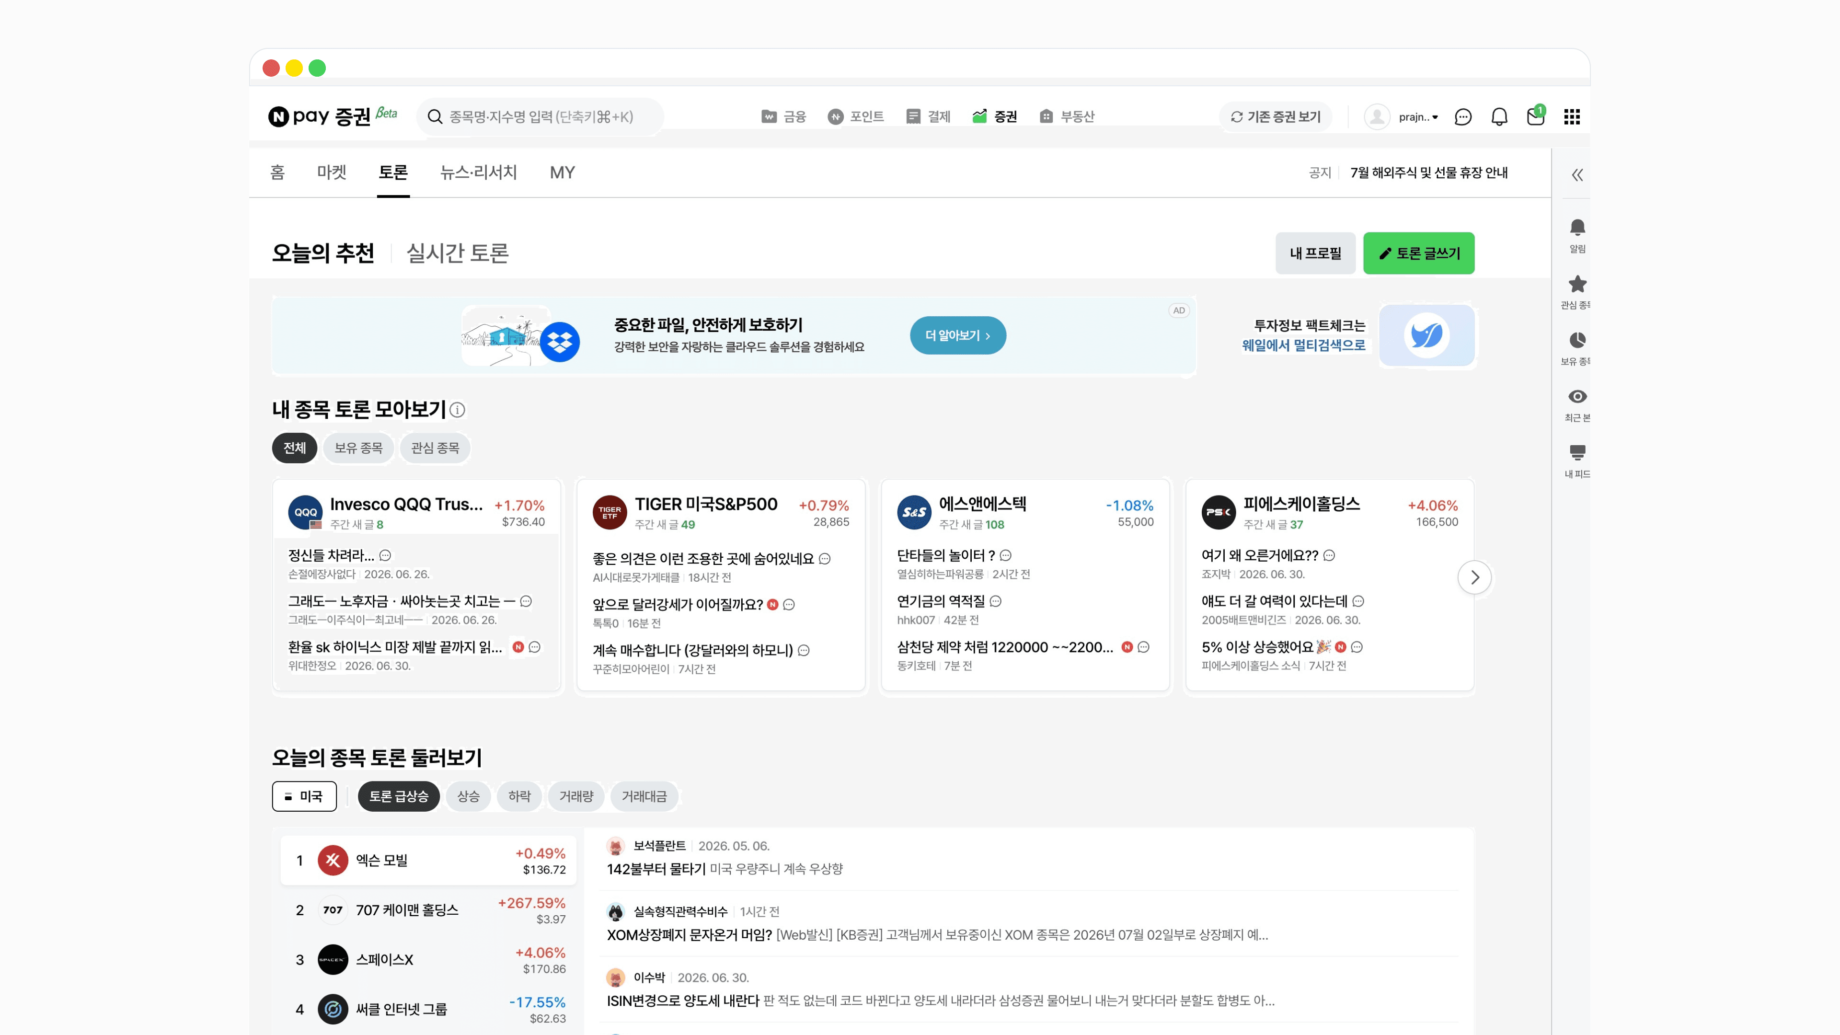
Task: Select the 엑슨 모빌 ranking row
Action: coord(428,861)
